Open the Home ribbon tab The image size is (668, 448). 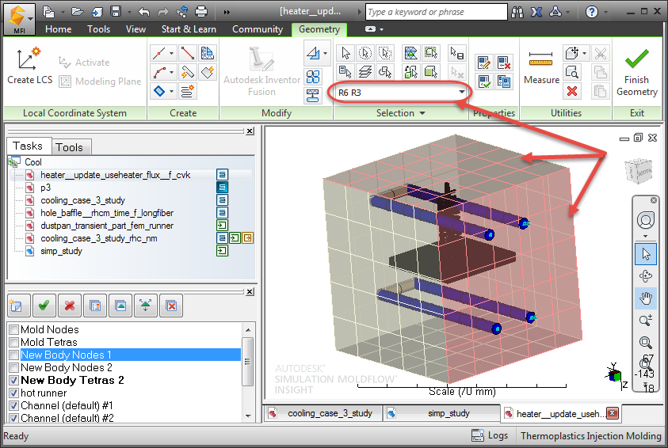point(59,29)
